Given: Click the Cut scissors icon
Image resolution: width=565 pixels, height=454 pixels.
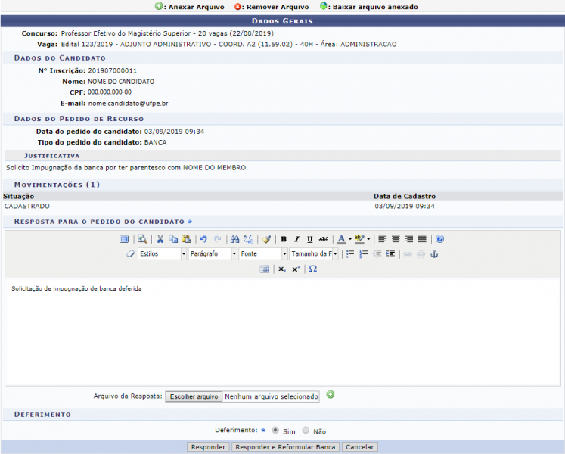Looking at the screenshot, I should [160, 239].
